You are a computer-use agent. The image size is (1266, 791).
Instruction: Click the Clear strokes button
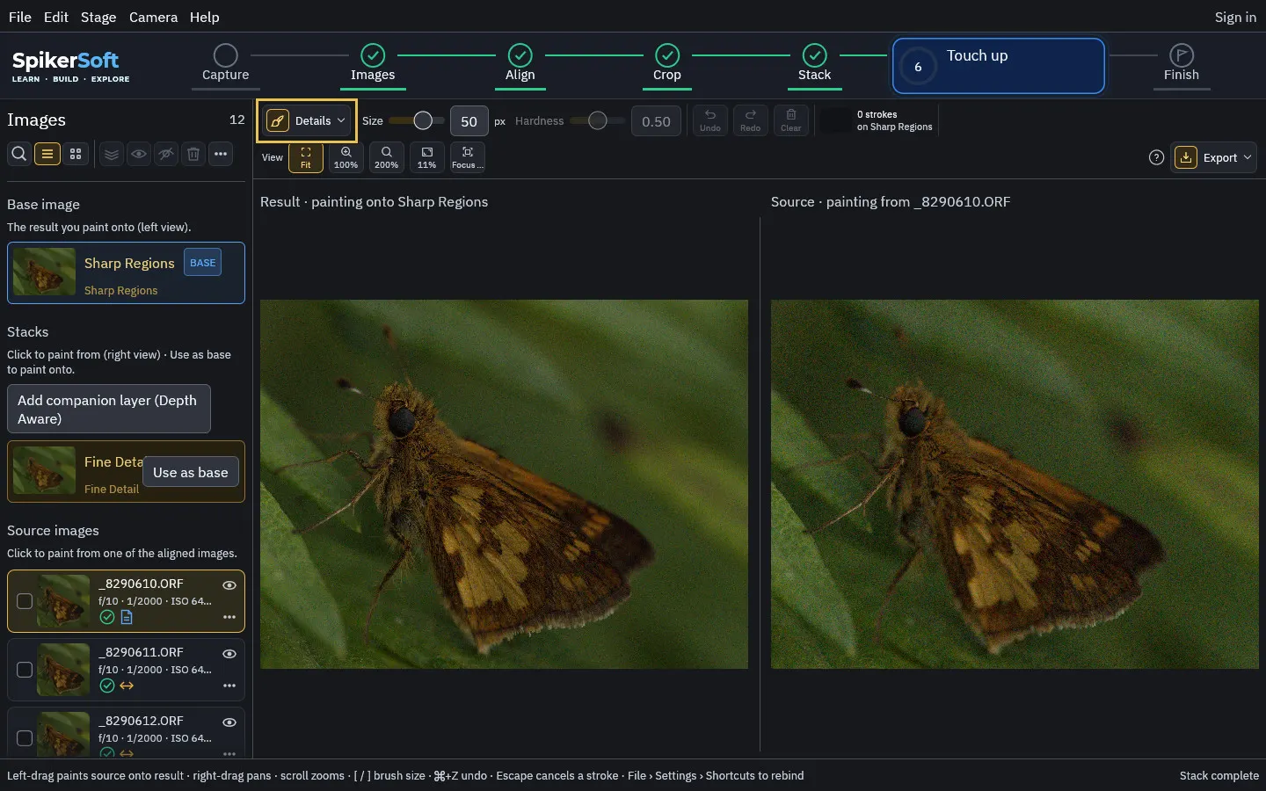[x=791, y=120]
